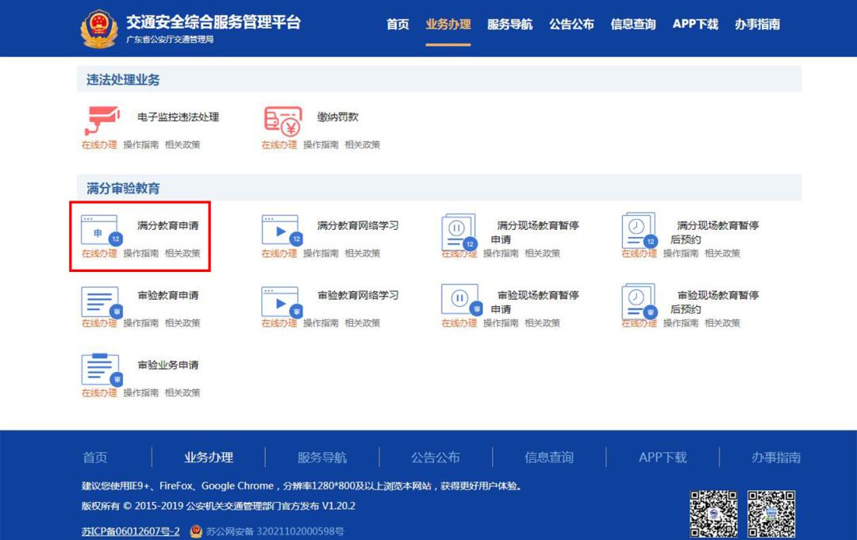Open 操作指南 under 电子监控违法处理

pyautogui.click(x=140, y=145)
